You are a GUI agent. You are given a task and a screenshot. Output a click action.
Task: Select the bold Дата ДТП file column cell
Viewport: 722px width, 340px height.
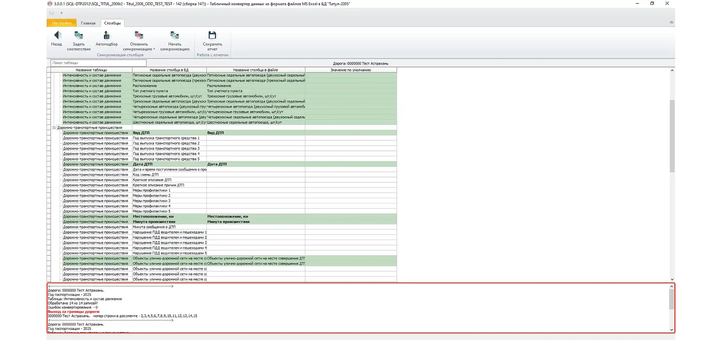point(255,164)
